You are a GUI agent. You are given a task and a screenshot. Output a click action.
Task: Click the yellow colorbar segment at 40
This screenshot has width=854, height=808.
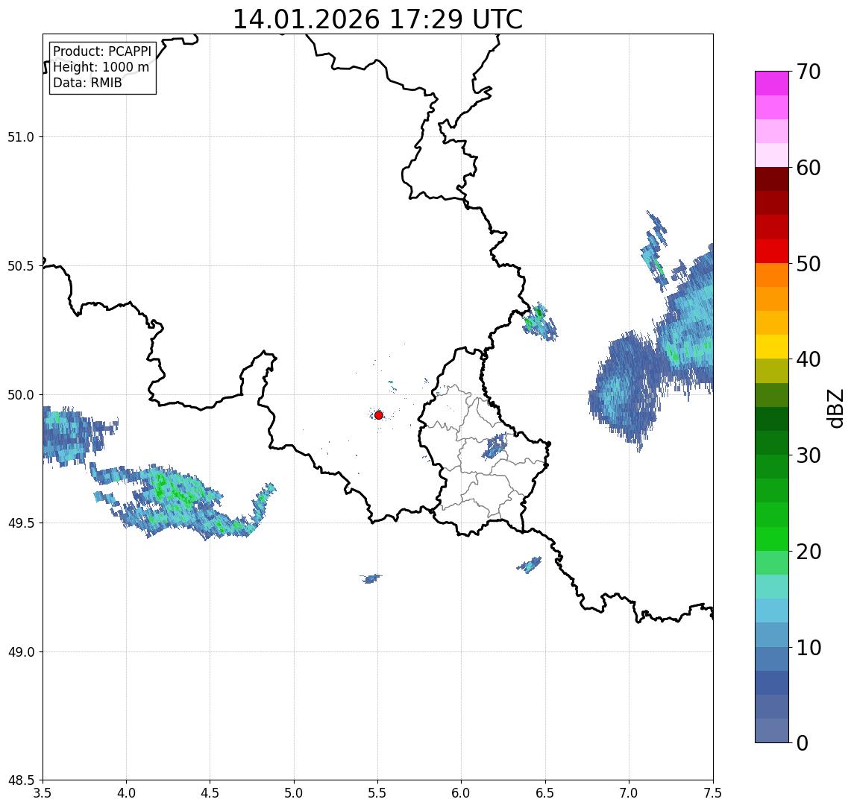click(x=772, y=347)
